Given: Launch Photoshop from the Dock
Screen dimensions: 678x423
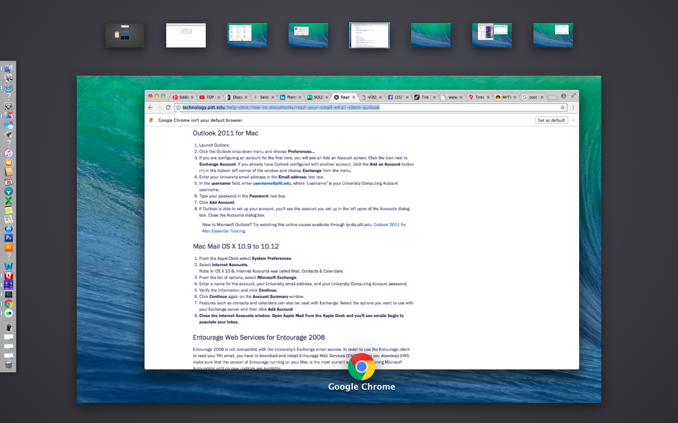Looking at the screenshot, I should 8,238.
